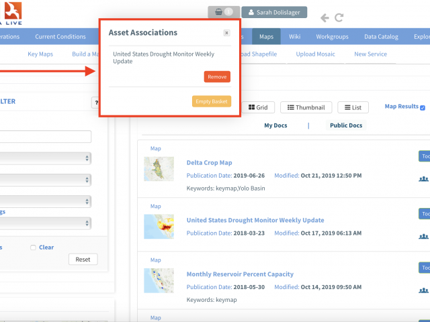
Task: Expand the second filter dropdown
Action: (47, 180)
